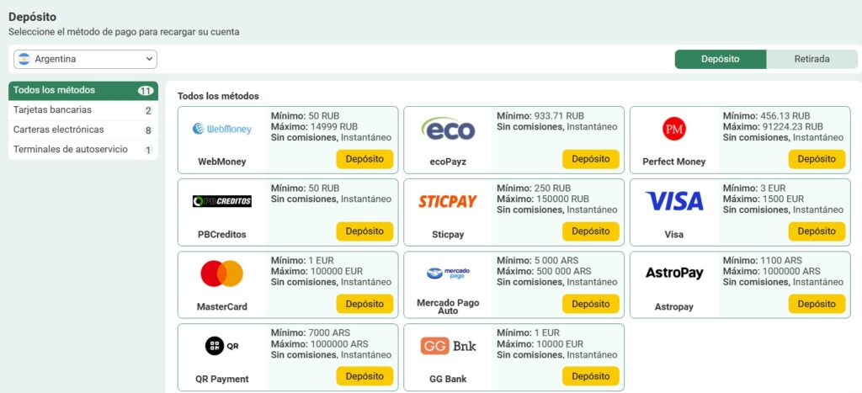The width and height of the screenshot is (862, 393).
Task: Select the Depósito tab at top
Action: pos(721,59)
